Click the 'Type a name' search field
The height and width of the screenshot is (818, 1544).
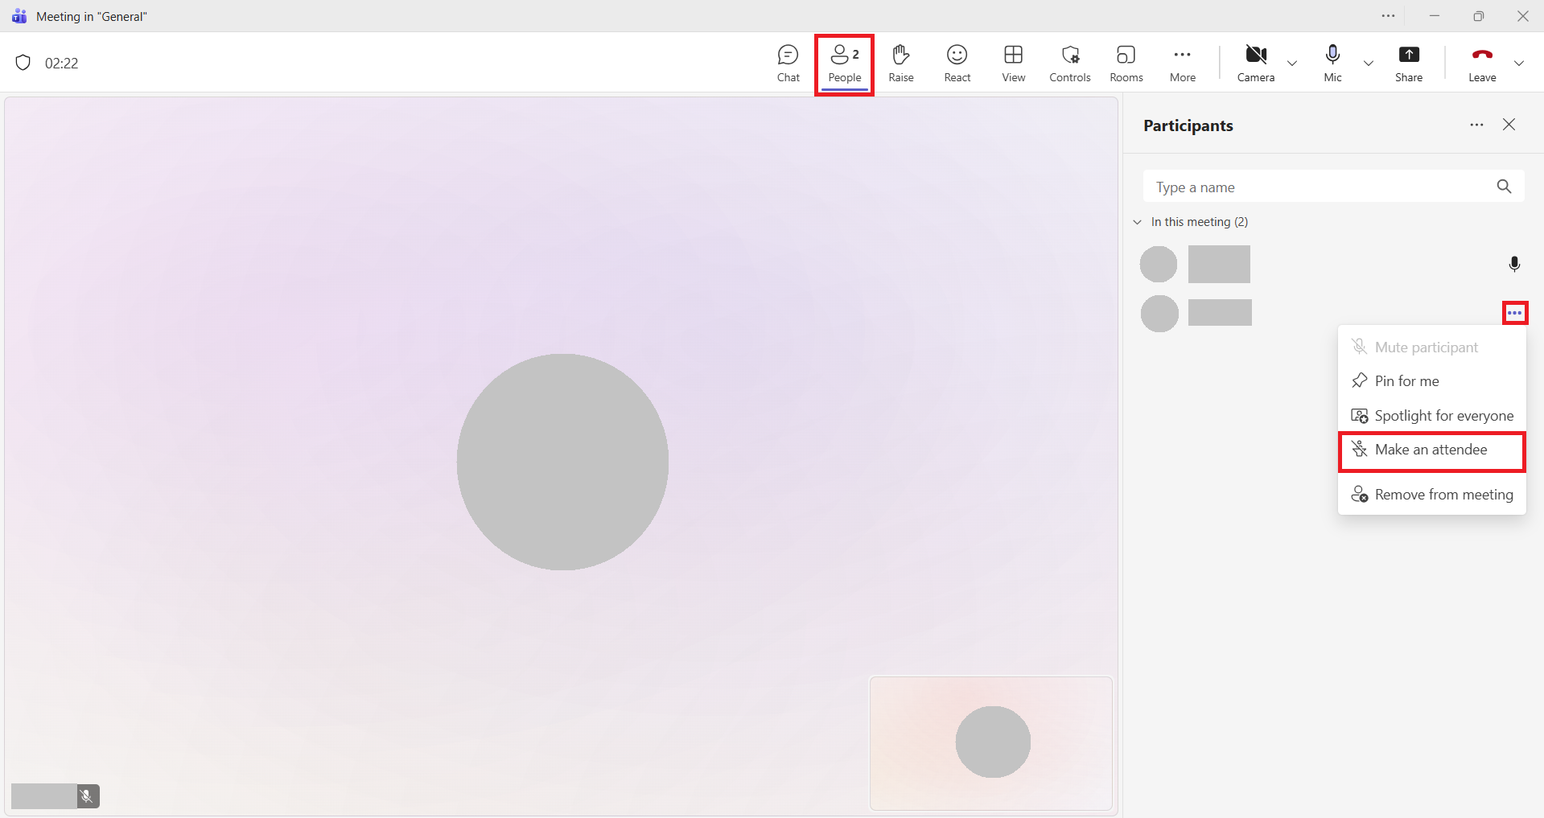click(1320, 187)
